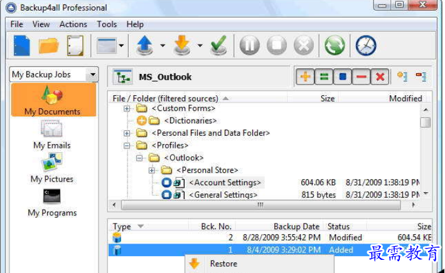The image size is (445, 273).
Task: Expand the Personal Store folder
Action: (152, 170)
